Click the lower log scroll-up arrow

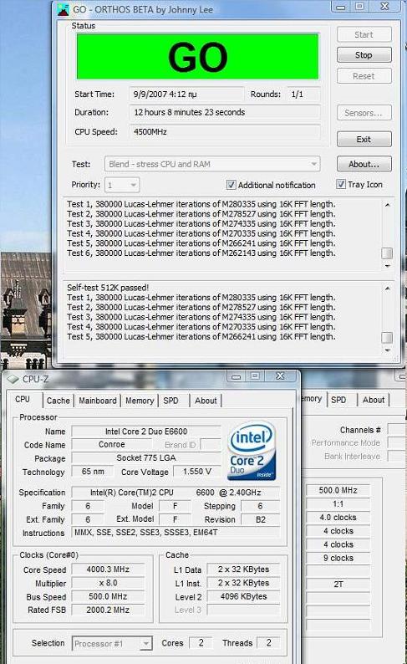[x=387, y=289]
